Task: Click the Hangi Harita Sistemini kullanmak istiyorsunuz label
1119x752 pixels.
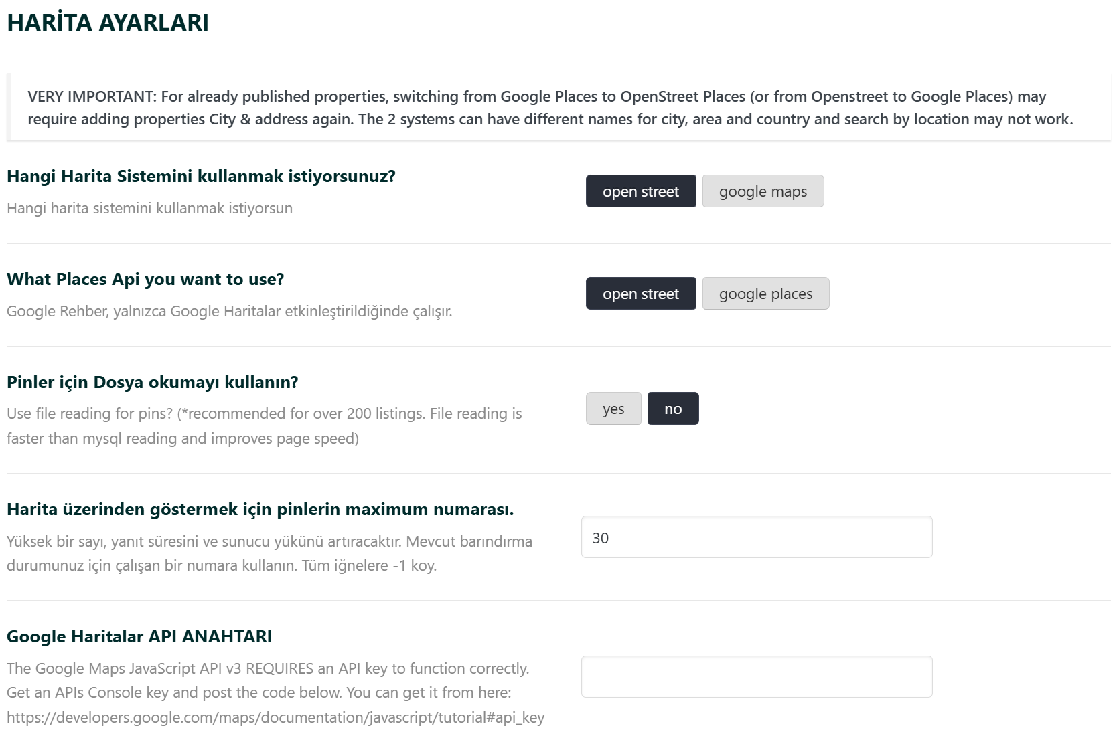Action: (201, 177)
